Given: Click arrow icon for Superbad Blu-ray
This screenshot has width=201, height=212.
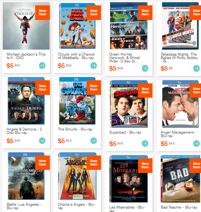Looking at the screenshot, I should click(145, 143).
